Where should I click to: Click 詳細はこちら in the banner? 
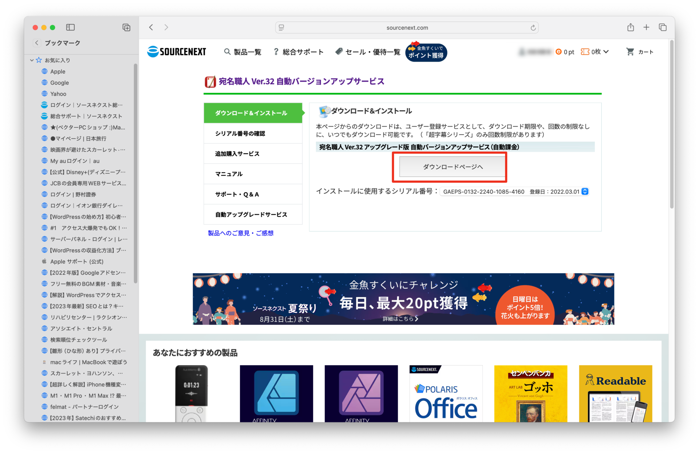400,319
